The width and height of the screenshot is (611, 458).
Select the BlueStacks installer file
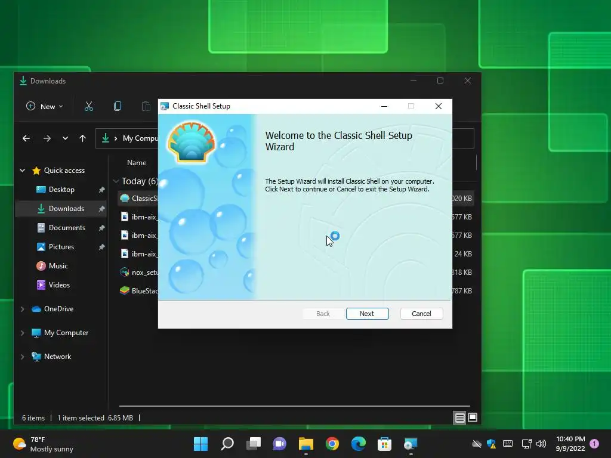tap(138, 291)
